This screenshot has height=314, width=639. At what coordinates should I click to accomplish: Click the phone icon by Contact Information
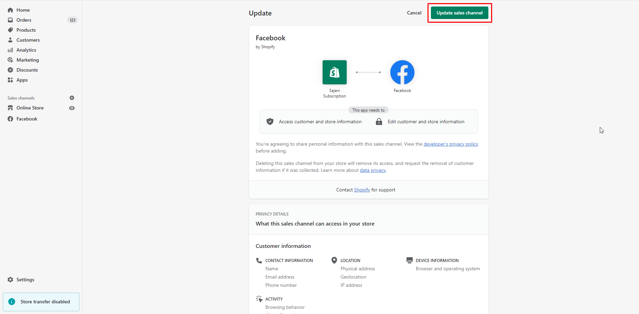(x=259, y=260)
